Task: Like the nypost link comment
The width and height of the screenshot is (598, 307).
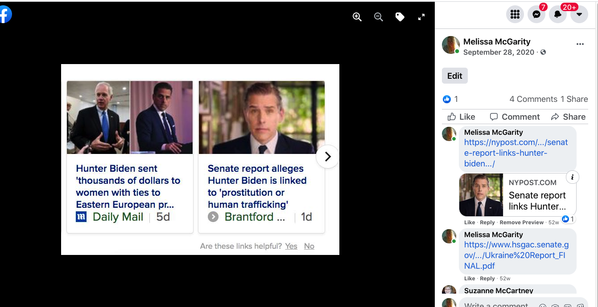Action: [x=470, y=222]
